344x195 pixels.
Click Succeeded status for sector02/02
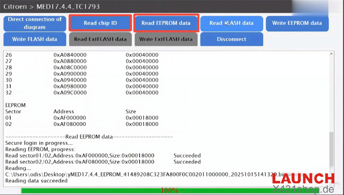(187, 162)
